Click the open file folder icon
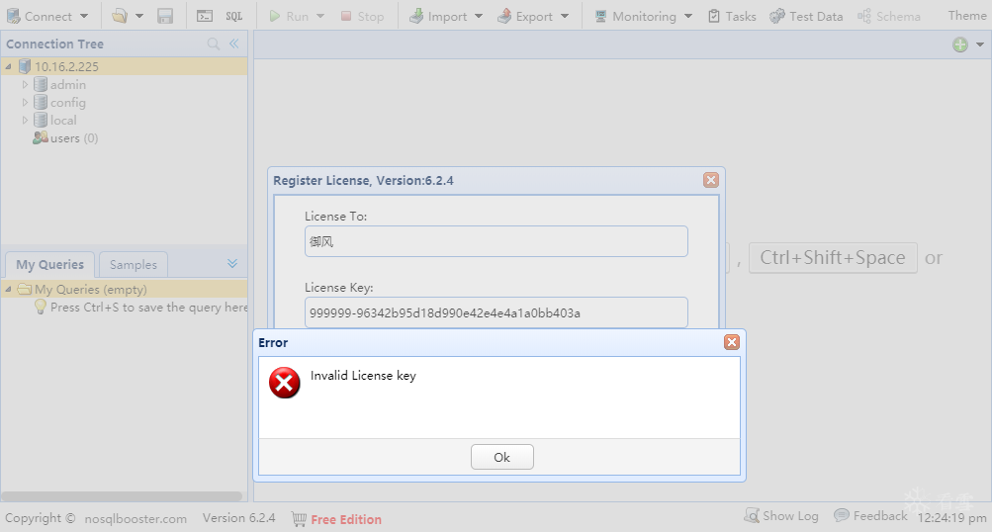 119,16
